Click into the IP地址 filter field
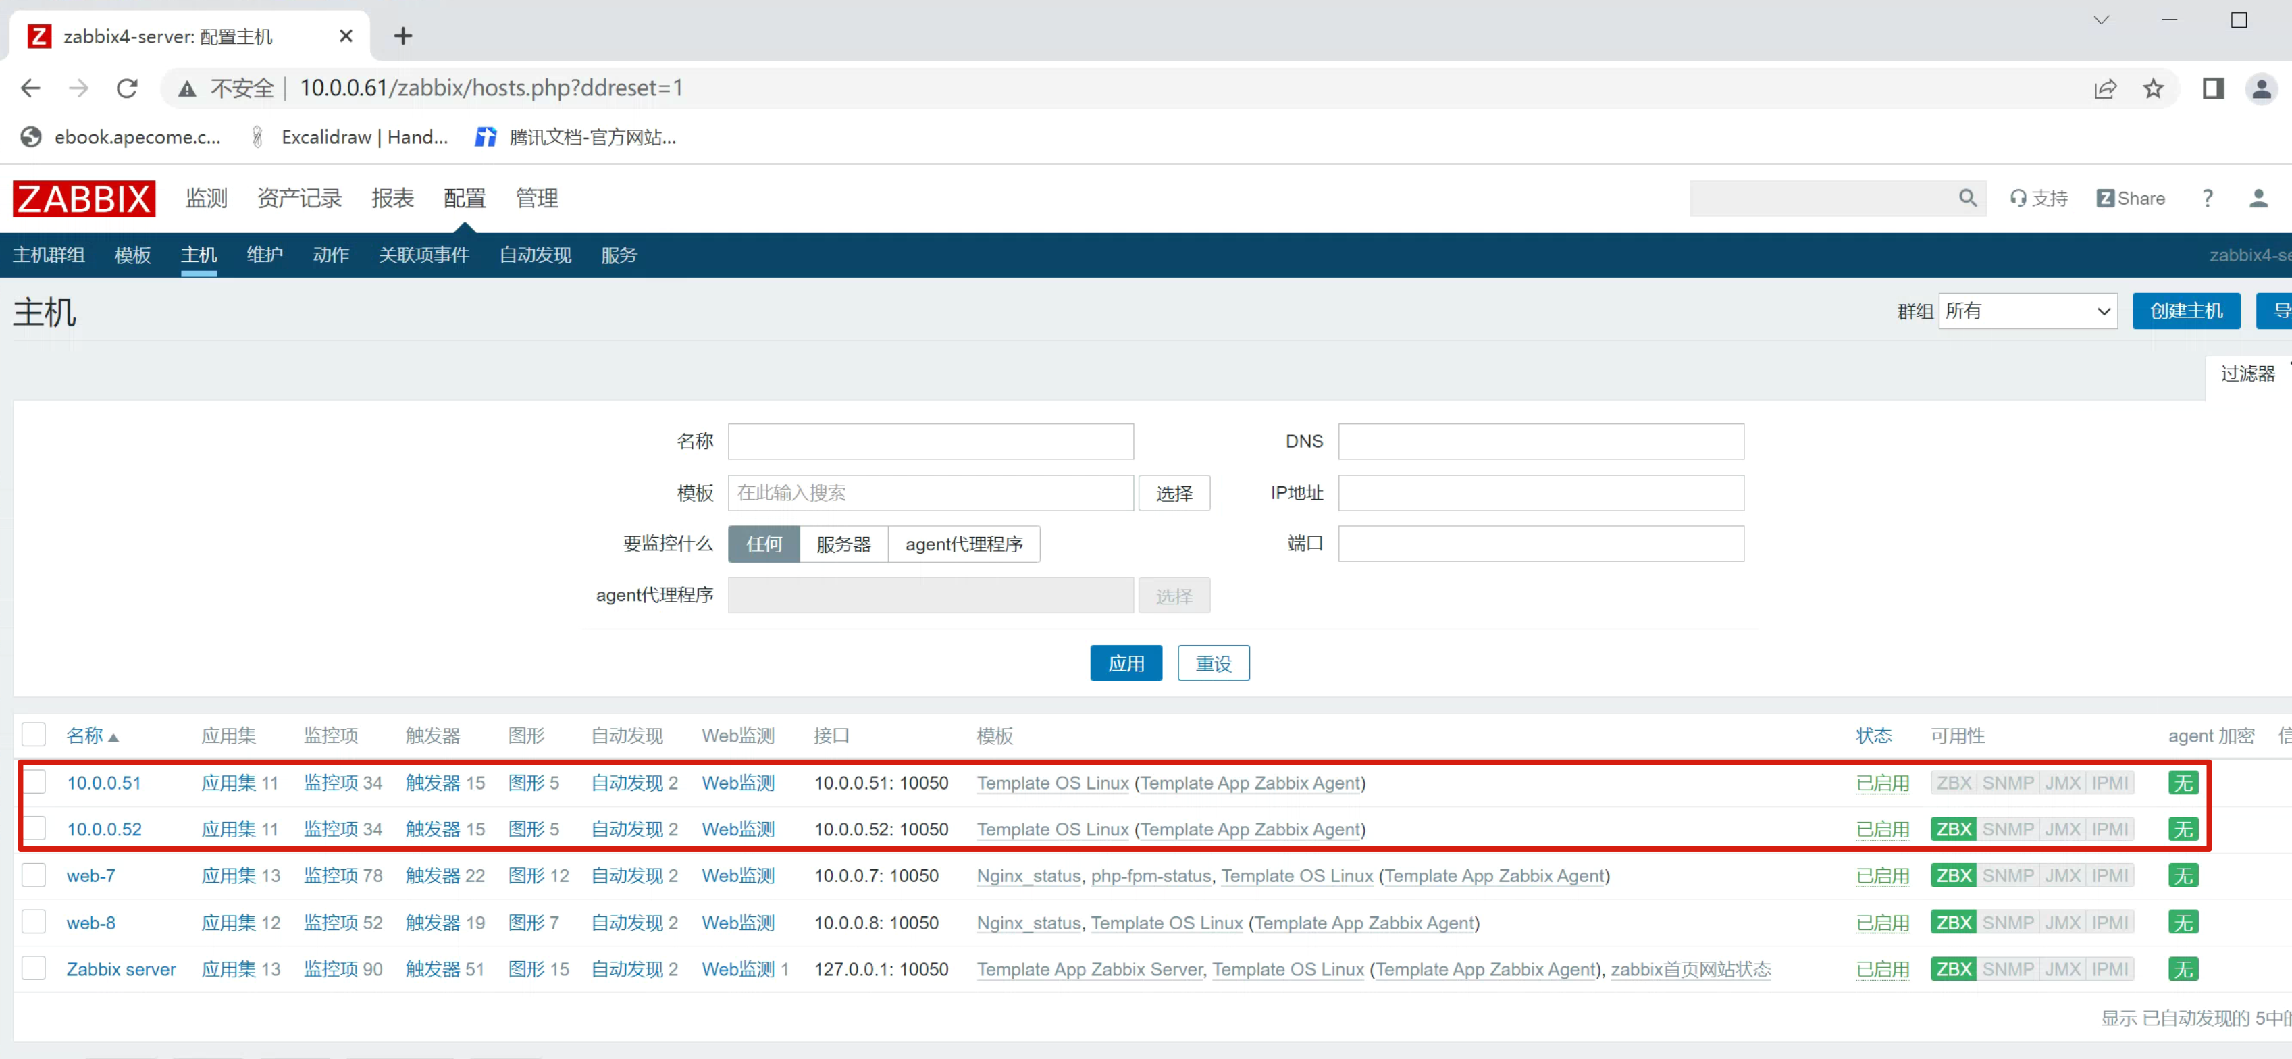This screenshot has height=1059, width=2292. 1540,493
